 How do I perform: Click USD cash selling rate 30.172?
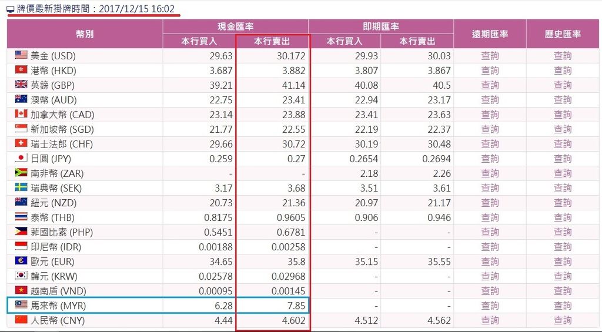(x=291, y=56)
